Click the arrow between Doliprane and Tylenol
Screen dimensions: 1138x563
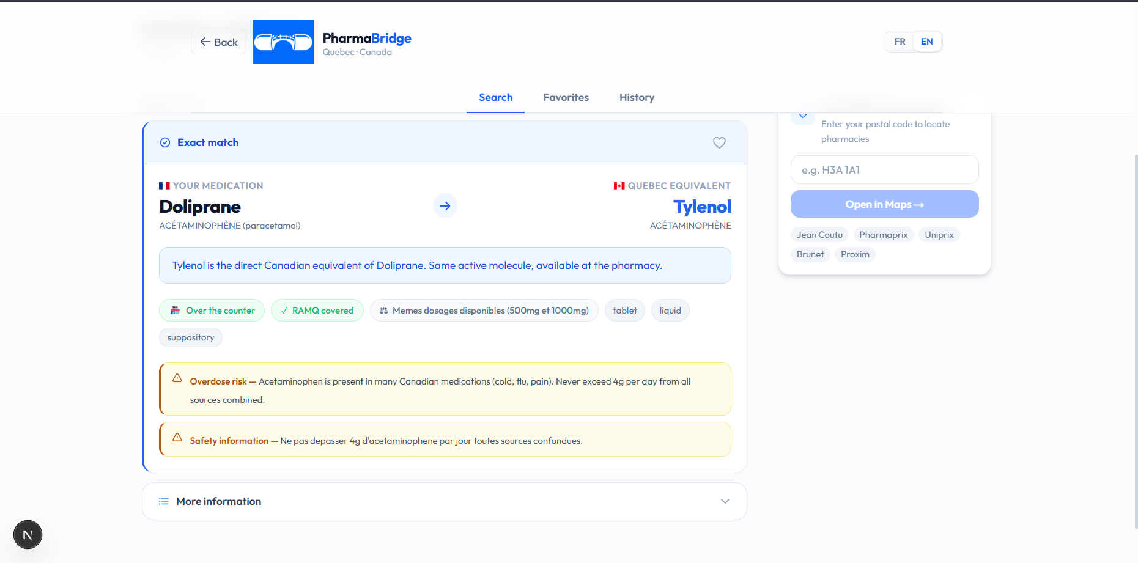point(445,206)
